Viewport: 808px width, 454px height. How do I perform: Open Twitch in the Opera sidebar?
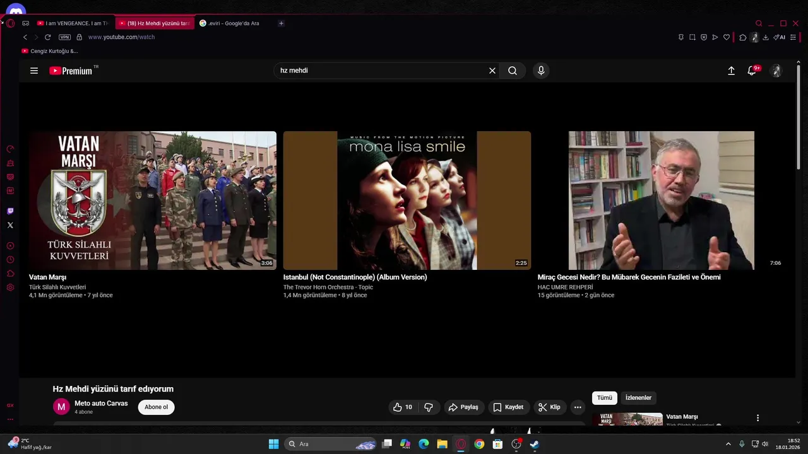click(10, 211)
